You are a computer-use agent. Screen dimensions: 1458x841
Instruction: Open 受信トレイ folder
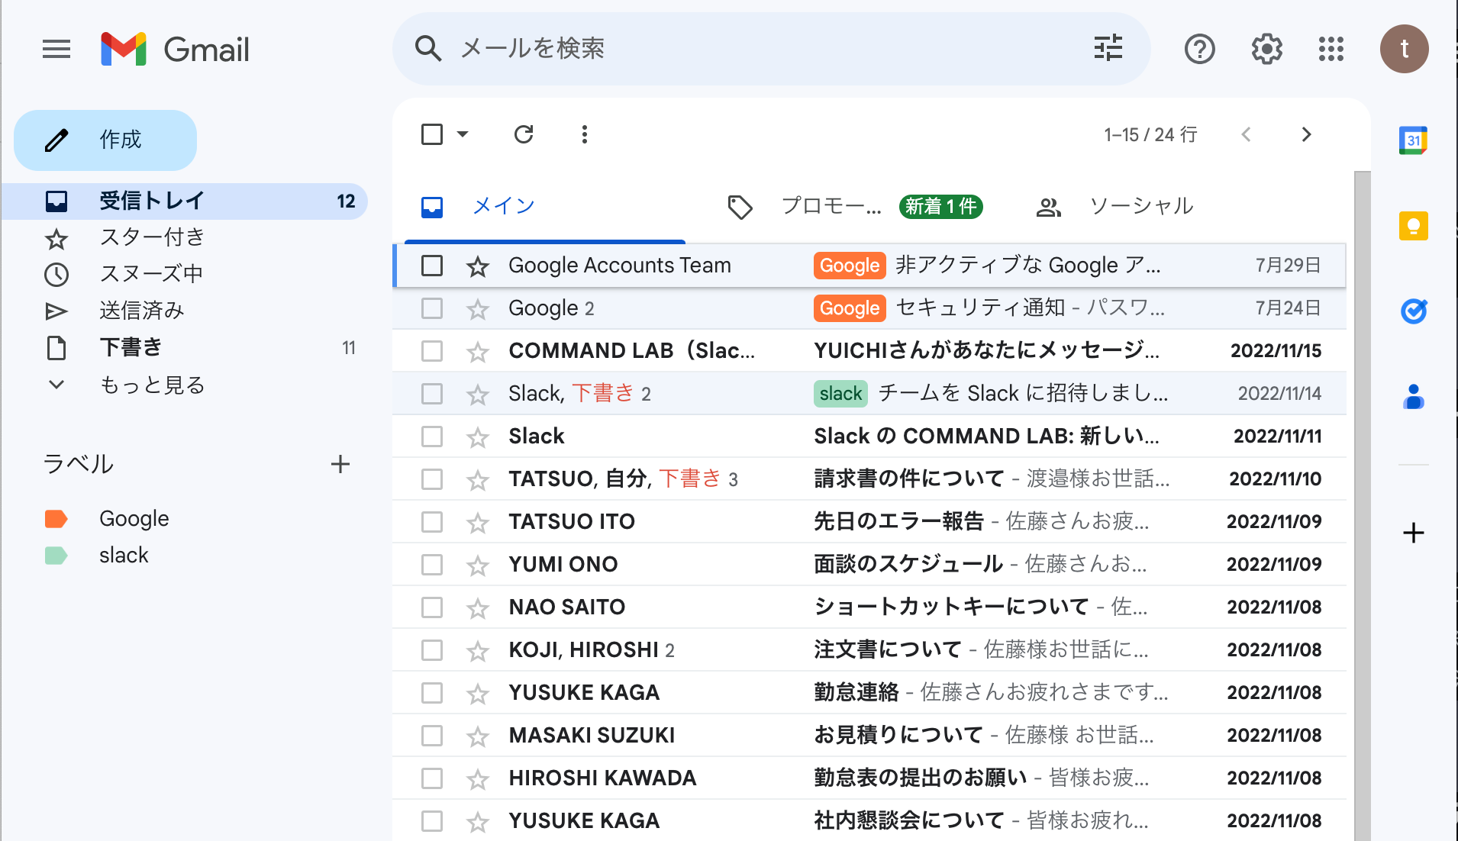184,201
